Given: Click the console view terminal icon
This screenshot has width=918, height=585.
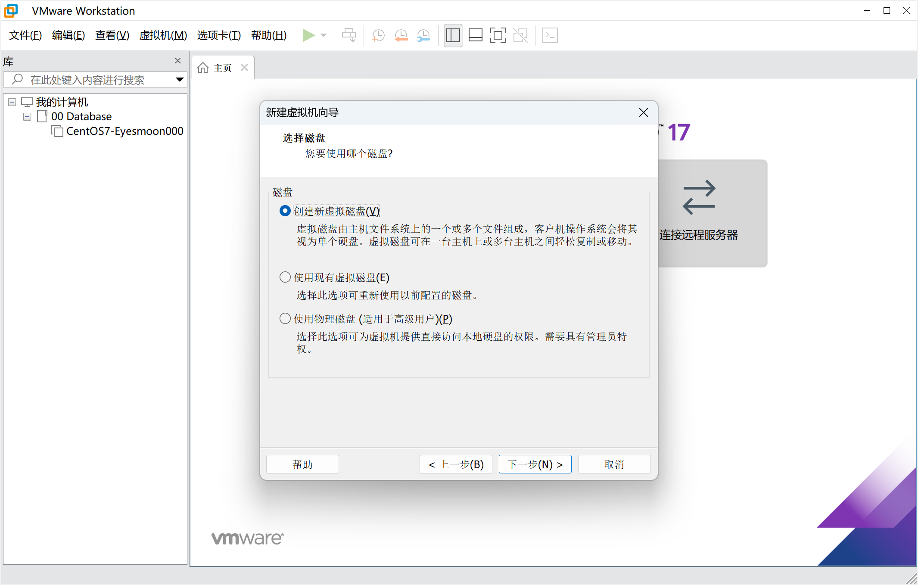Looking at the screenshot, I should 550,35.
